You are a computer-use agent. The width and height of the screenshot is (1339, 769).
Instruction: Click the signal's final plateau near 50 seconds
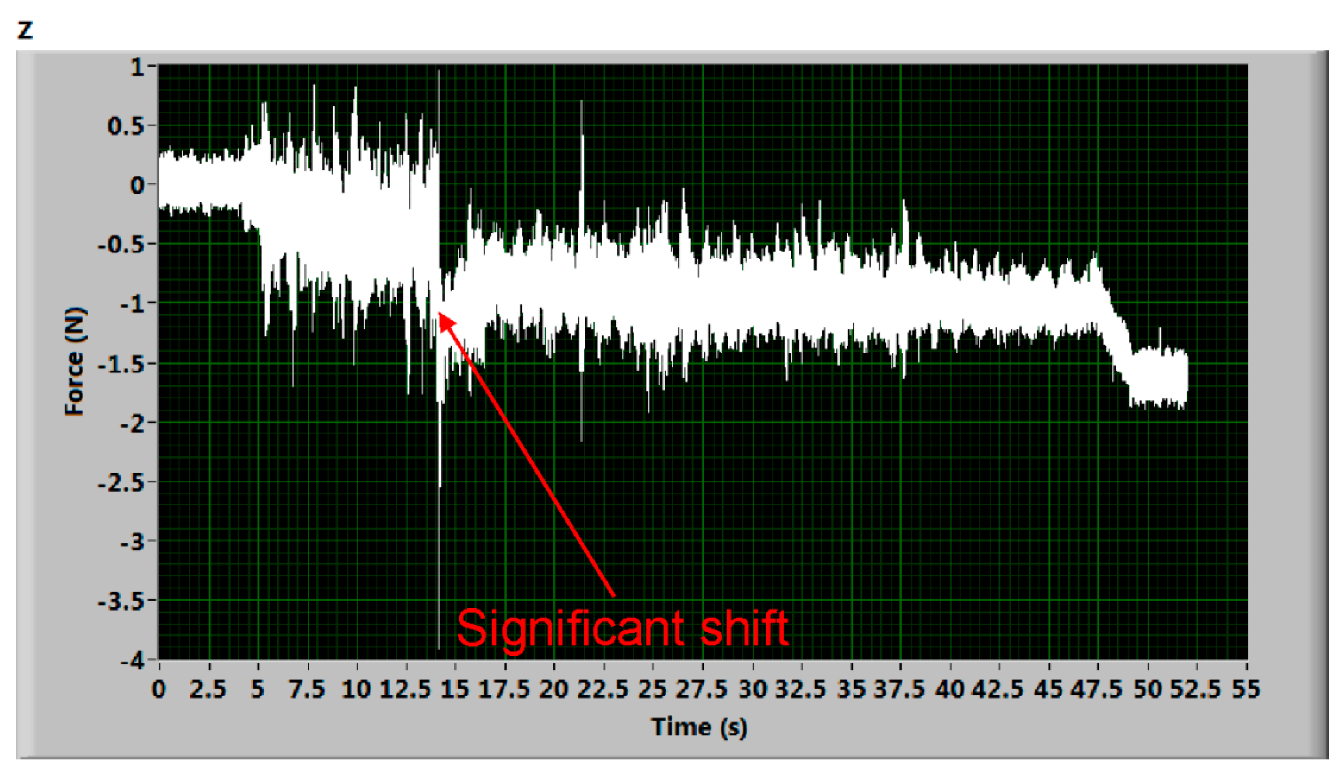pyautogui.click(x=1160, y=378)
